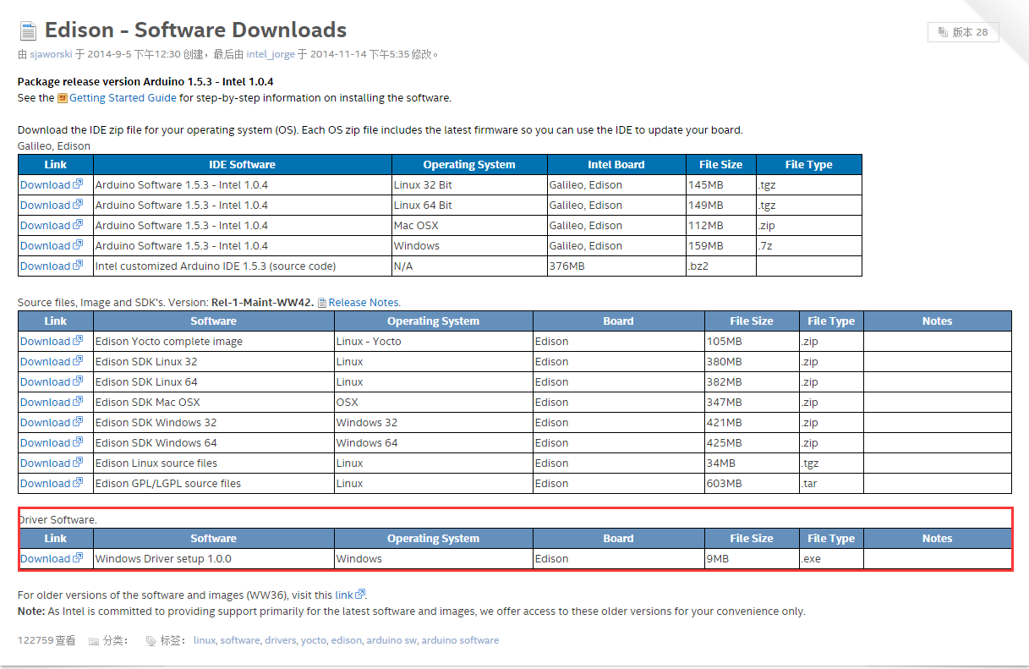The image size is (1029, 669).
Task: Click the tags label icon
Action: point(151,641)
